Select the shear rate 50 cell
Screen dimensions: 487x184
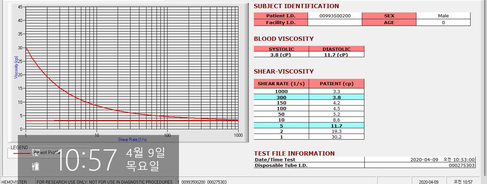pyautogui.click(x=281, y=114)
